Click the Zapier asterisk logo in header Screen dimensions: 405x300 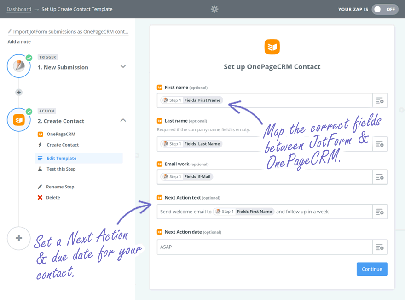click(214, 9)
